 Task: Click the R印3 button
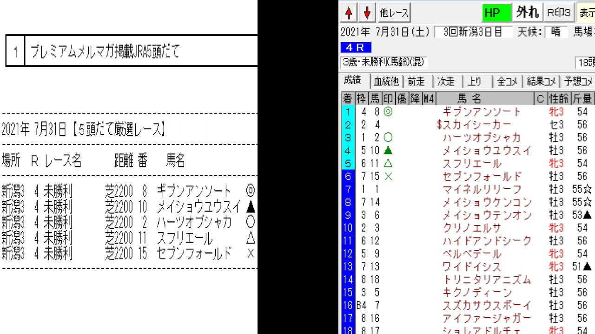tap(559, 13)
